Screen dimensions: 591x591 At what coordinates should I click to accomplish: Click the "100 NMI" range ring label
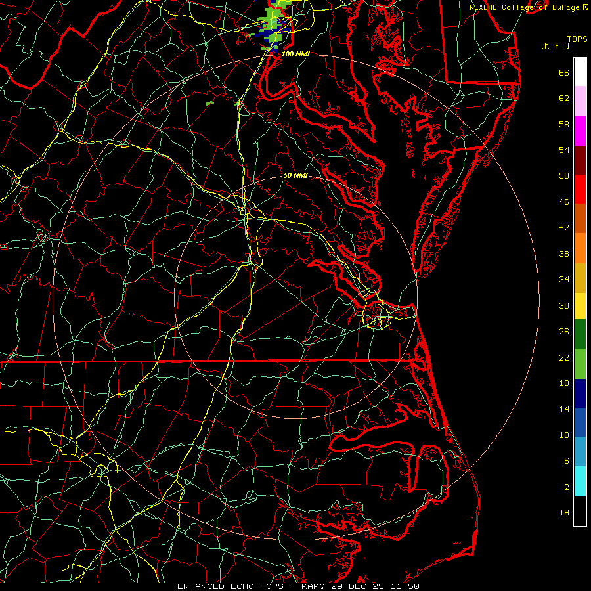click(295, 54)
